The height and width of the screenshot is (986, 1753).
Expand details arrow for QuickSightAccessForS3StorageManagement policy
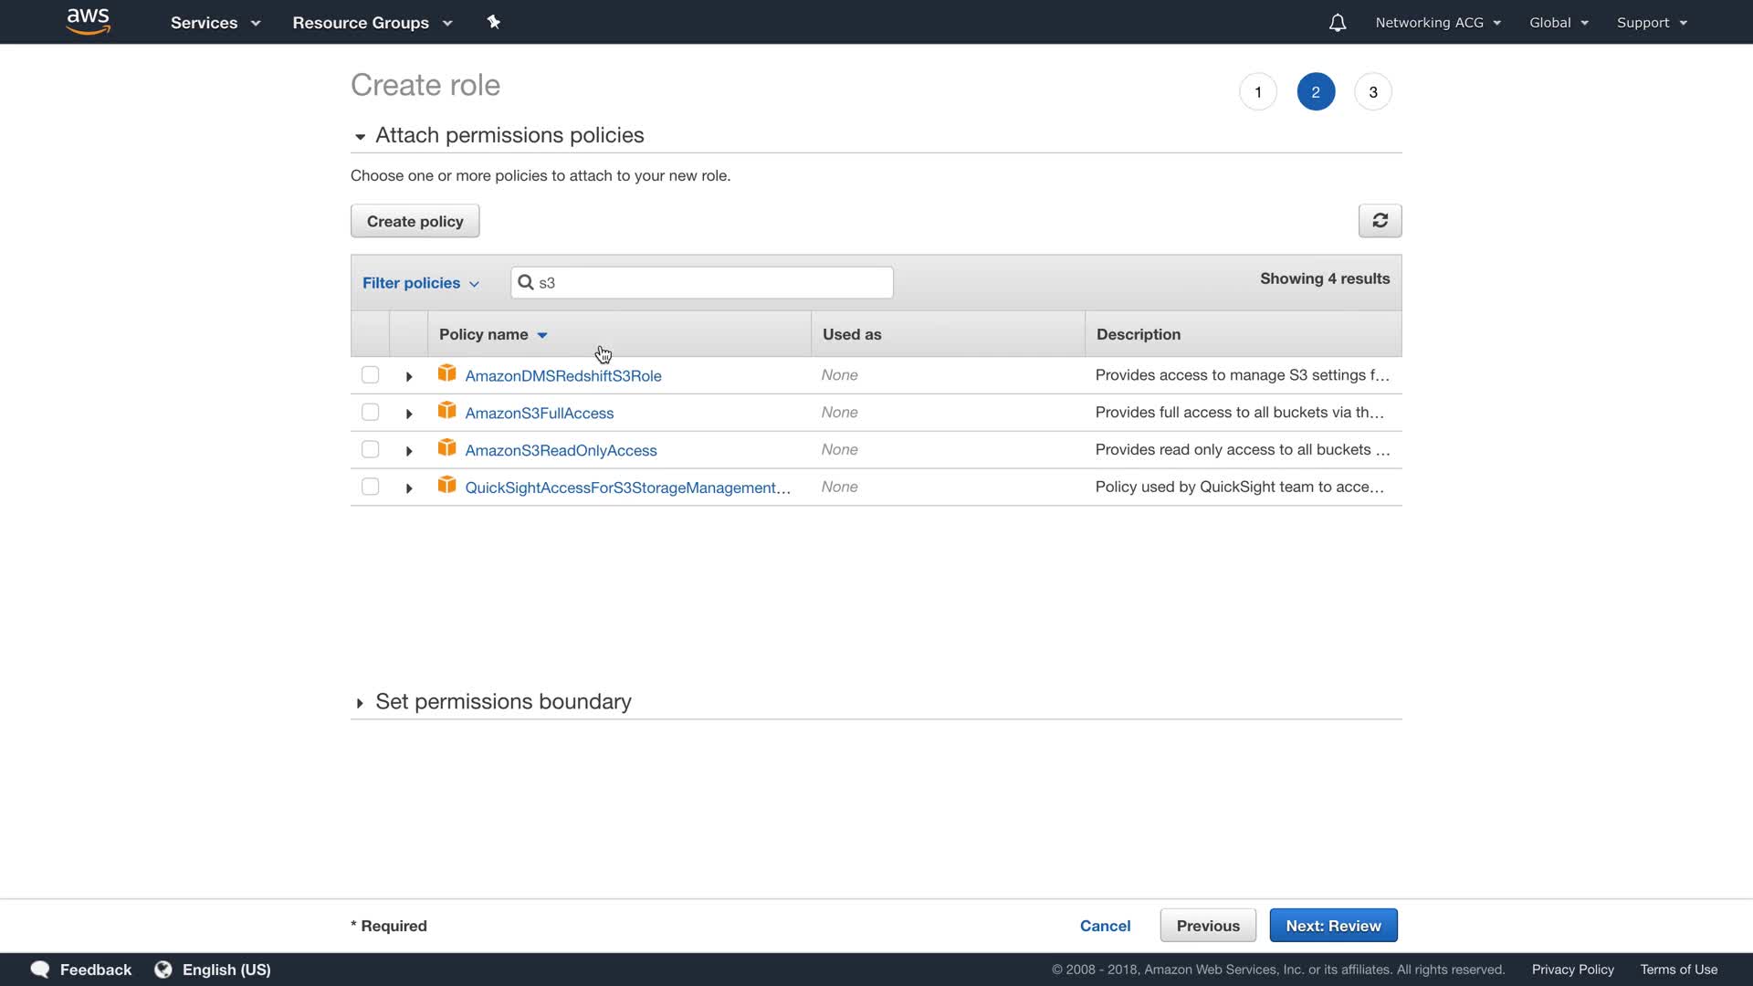(409, 488)
